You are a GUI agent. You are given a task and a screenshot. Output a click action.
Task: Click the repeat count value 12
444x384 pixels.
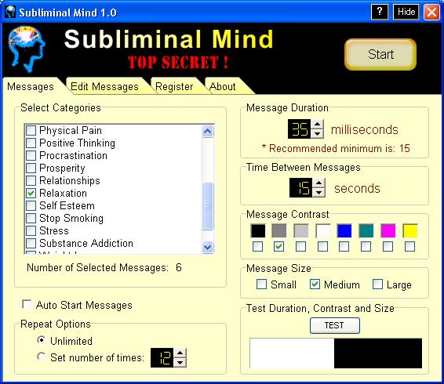tap(162, 357)
